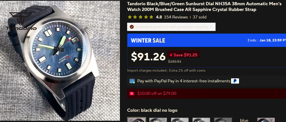286x122 pixels.
Task: Select the first selected color variant thumbnail
Action: coord(137,120)
